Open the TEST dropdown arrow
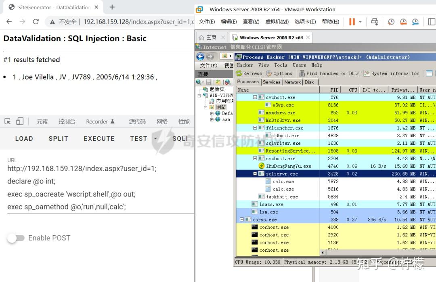The image size is (436, 282). 155,138
